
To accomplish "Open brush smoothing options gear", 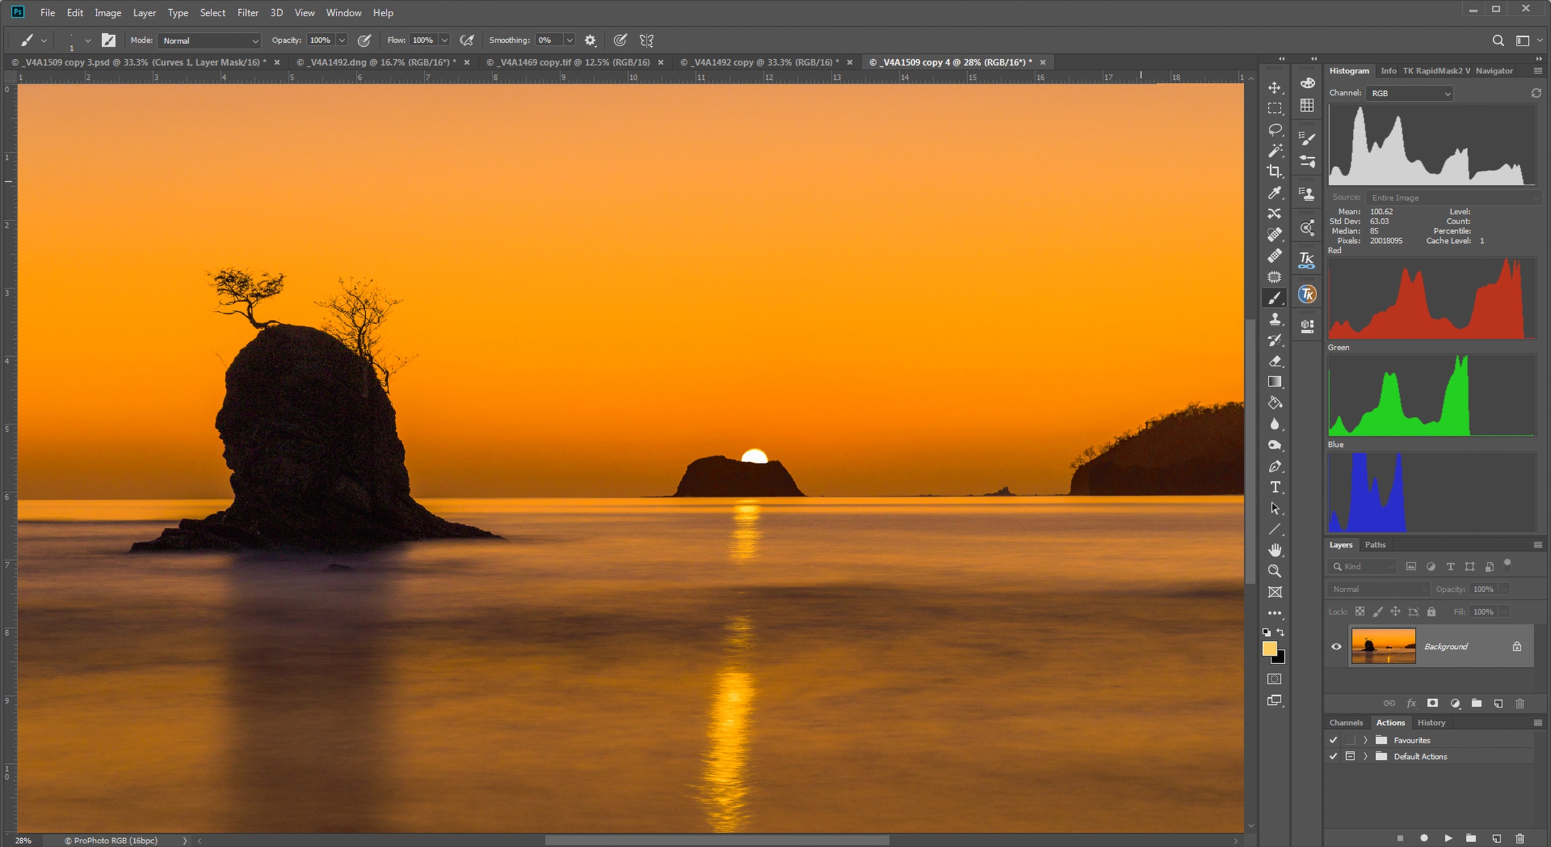I will [590, 40].
